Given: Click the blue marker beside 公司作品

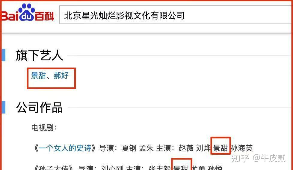Looking at the screenshot, I should click(3, 107).
